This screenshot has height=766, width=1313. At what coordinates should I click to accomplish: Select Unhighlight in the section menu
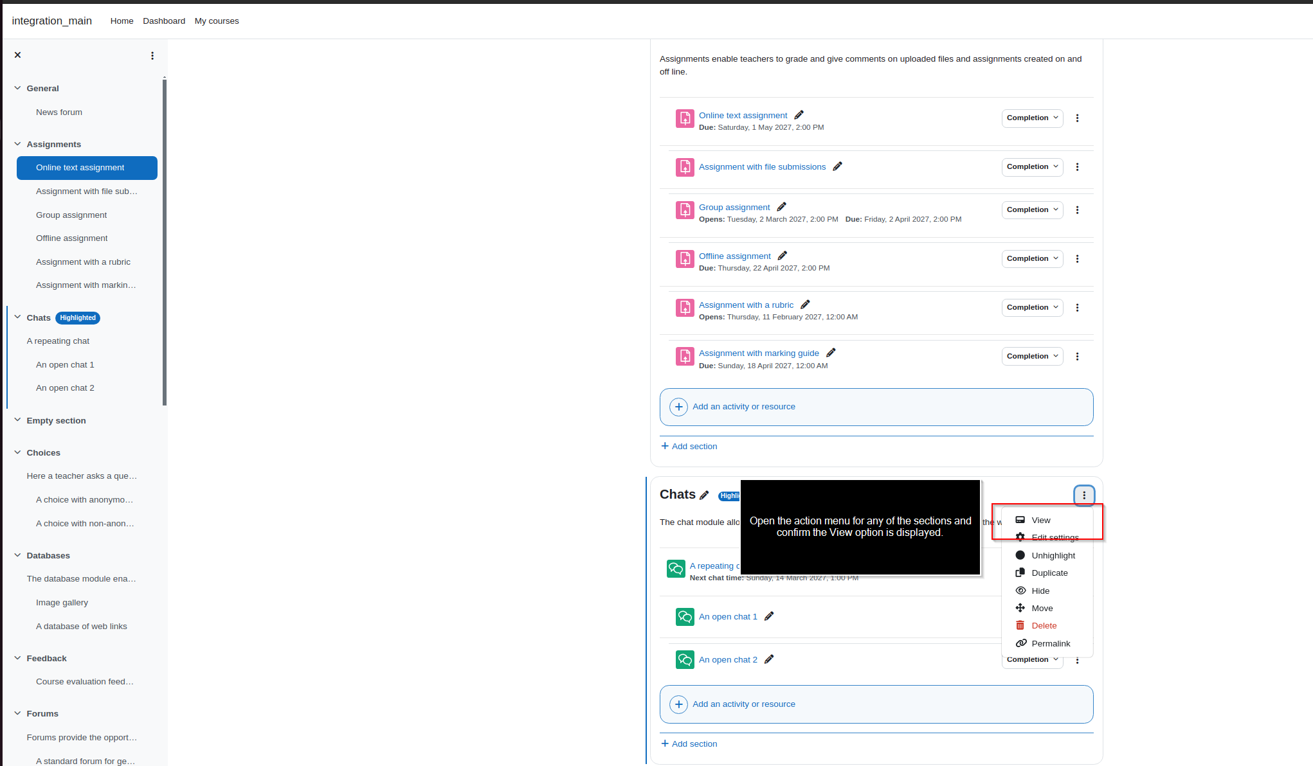[1047, 556]
